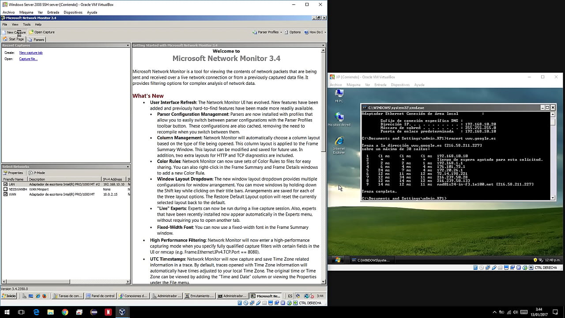Viewport: 565px width, 318px height.
Task: Click the 'Capture file...' link
Action: click(28, 59)
